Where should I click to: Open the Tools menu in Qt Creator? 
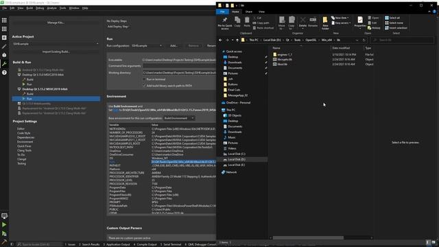tap(62, 8)
